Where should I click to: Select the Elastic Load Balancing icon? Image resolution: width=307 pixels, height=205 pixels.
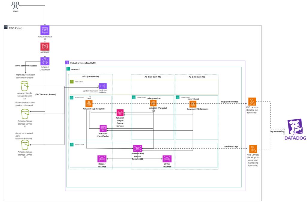(x=103, y=86)
